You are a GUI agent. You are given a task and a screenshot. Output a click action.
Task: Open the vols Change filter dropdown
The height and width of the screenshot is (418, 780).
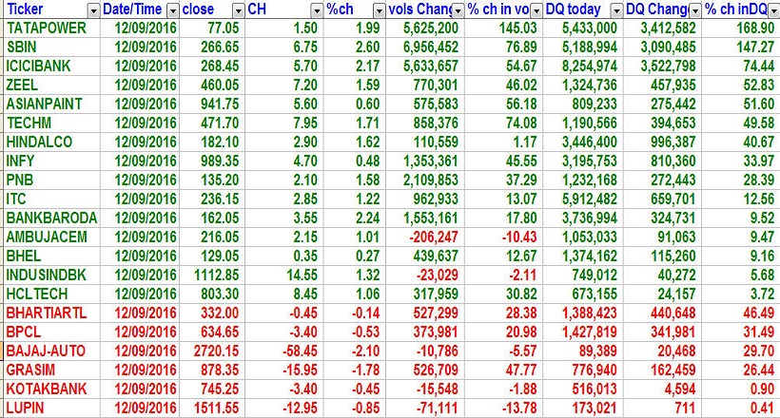(x=458, y=9)
